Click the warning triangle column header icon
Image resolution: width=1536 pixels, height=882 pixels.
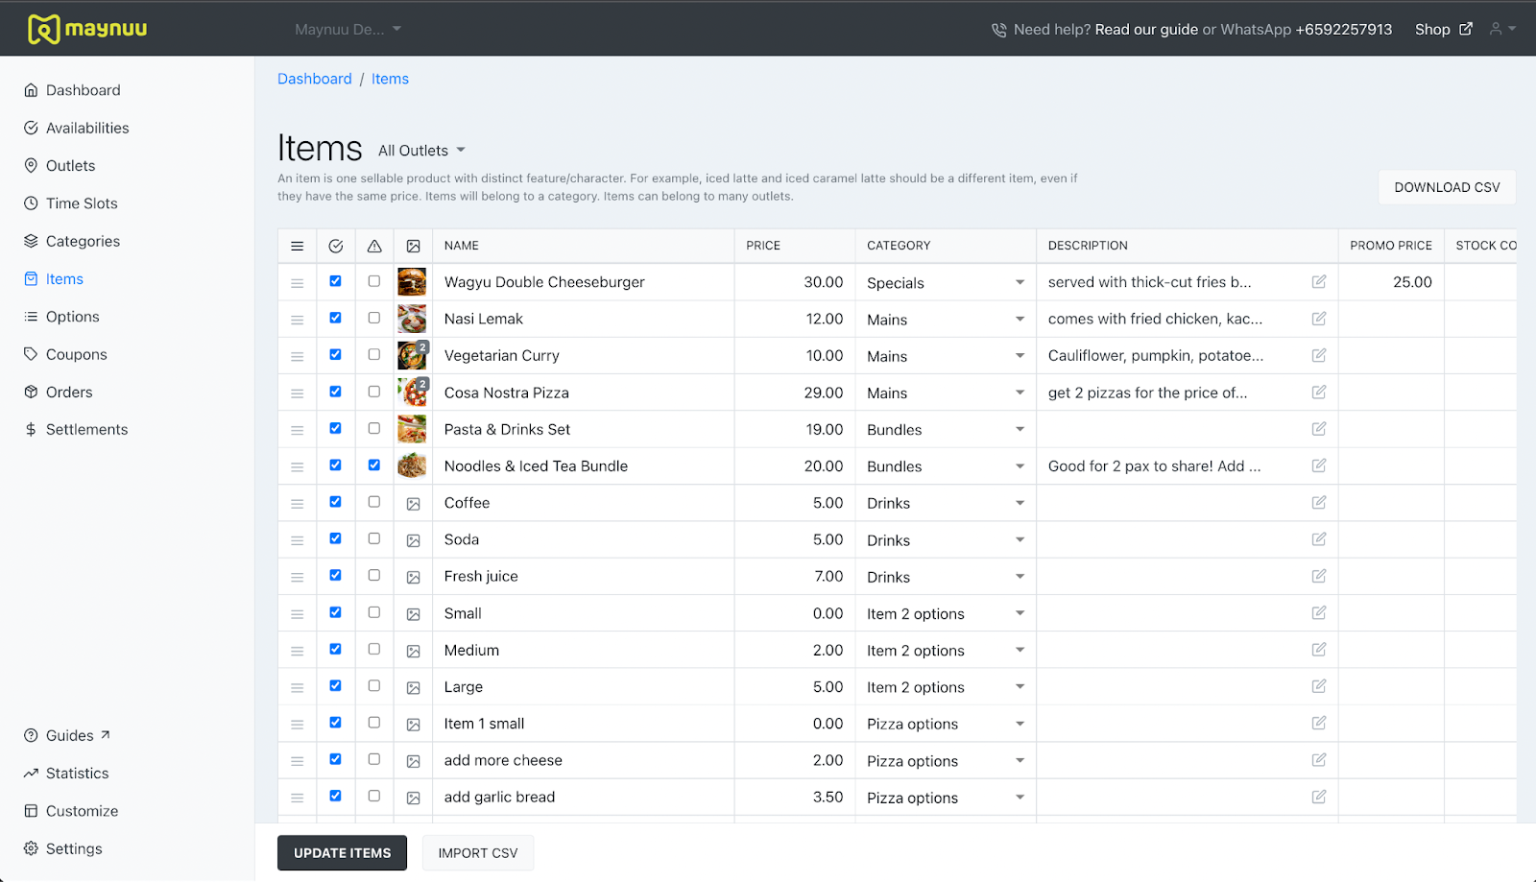click(x=374, y=246)
